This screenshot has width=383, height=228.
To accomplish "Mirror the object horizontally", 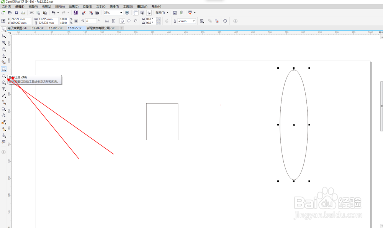I will click(107, 21).
